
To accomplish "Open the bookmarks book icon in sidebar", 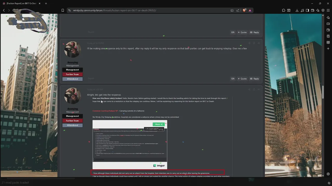I will (x=328, y=36).
